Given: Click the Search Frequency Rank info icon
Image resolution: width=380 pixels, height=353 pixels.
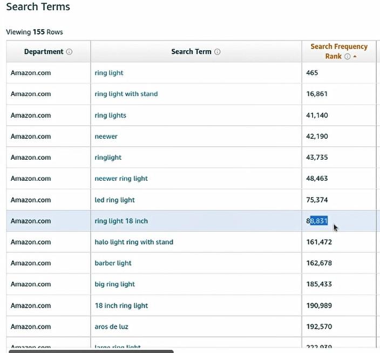Looking at the screenshot, I should (x=347, y=57).
